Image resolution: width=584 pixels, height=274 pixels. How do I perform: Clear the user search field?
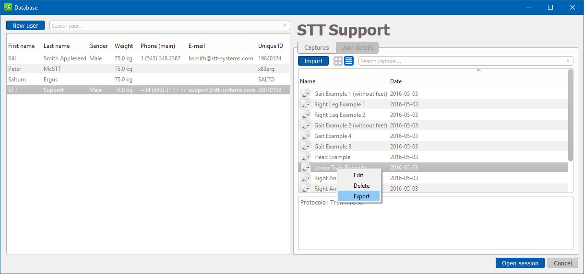285,26
